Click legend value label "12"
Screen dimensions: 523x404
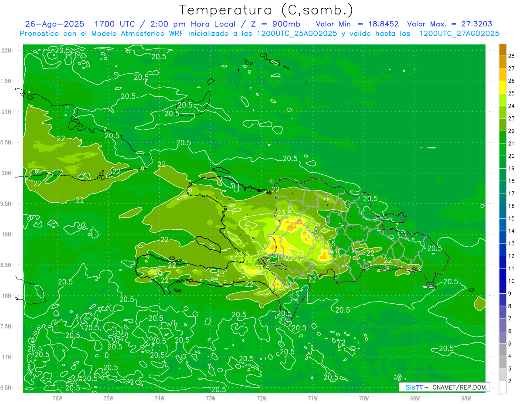[x=512, y=256]
